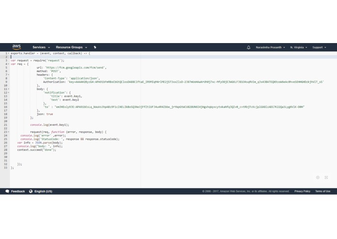
Task: Collapse the notification fold at line 12
Action: click(9, 92)
